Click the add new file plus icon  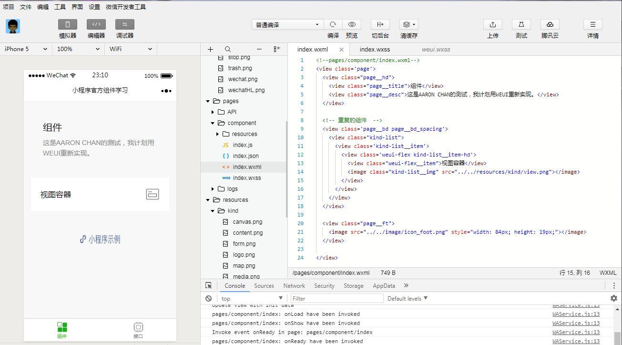[x=210, y=49]
